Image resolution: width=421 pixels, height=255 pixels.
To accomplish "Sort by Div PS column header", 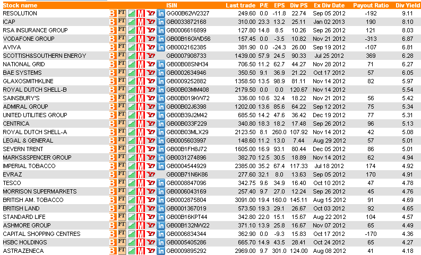I will pyautogui.click(x=299, y=5).
